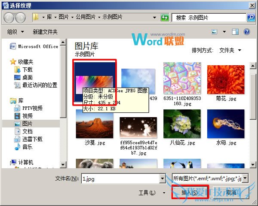Click the 图片 library icon

(x=17, y=124)
